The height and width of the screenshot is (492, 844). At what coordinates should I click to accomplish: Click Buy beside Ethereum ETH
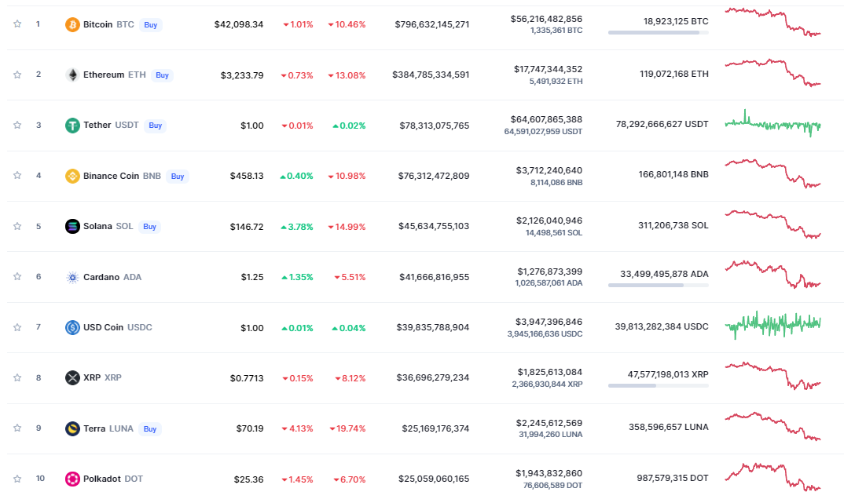162,75
